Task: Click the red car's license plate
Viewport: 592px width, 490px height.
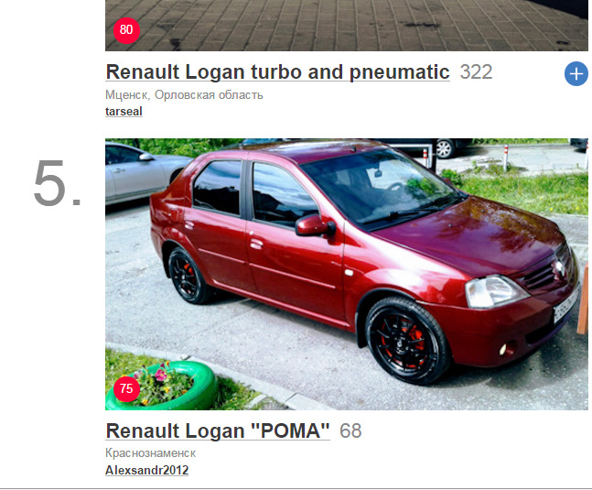Action: point(566,305)
